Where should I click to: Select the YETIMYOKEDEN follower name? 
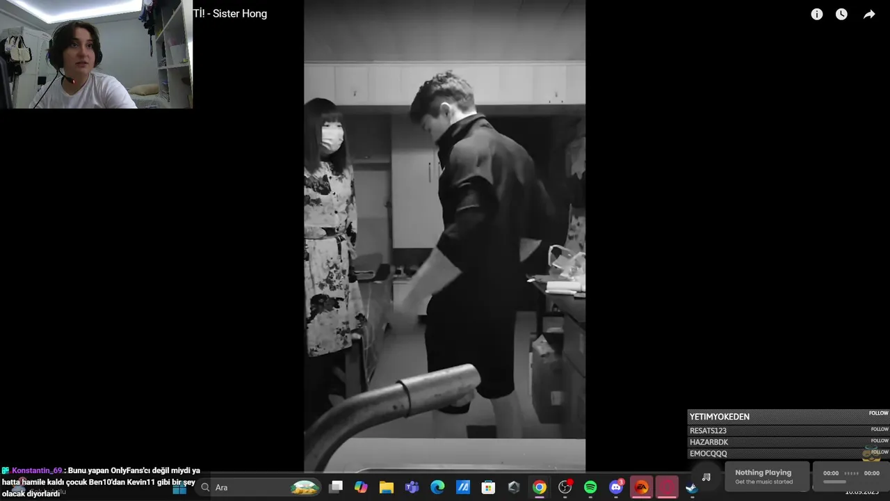click(x=720, y=417)
